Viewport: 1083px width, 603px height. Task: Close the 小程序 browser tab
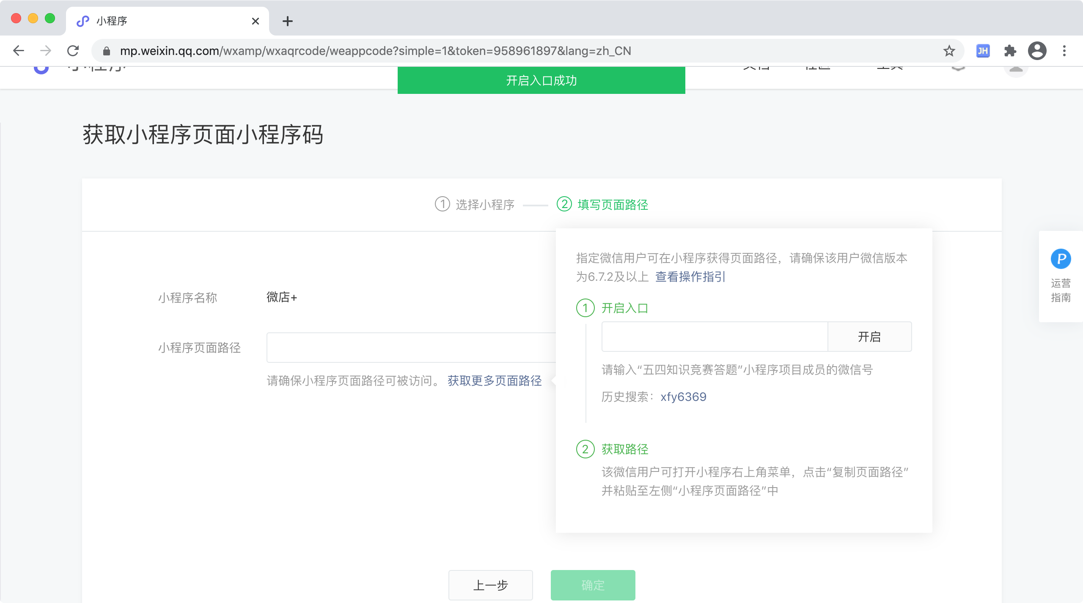click(x=256, y=21)
